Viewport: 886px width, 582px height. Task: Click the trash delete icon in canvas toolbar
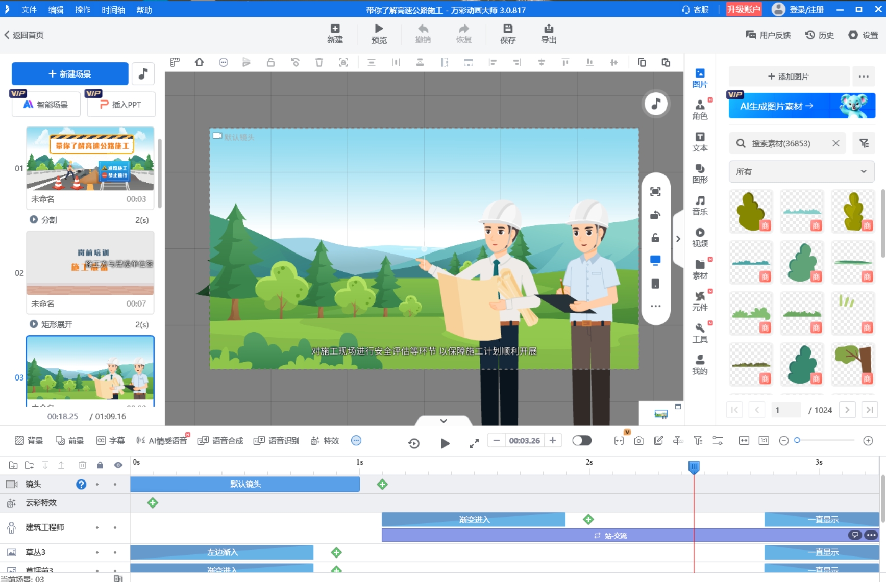319,62
